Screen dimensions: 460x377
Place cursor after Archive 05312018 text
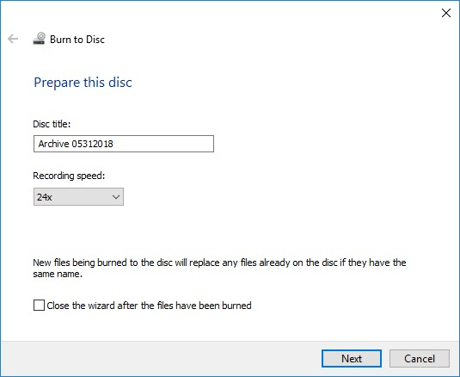click(113, 144)
